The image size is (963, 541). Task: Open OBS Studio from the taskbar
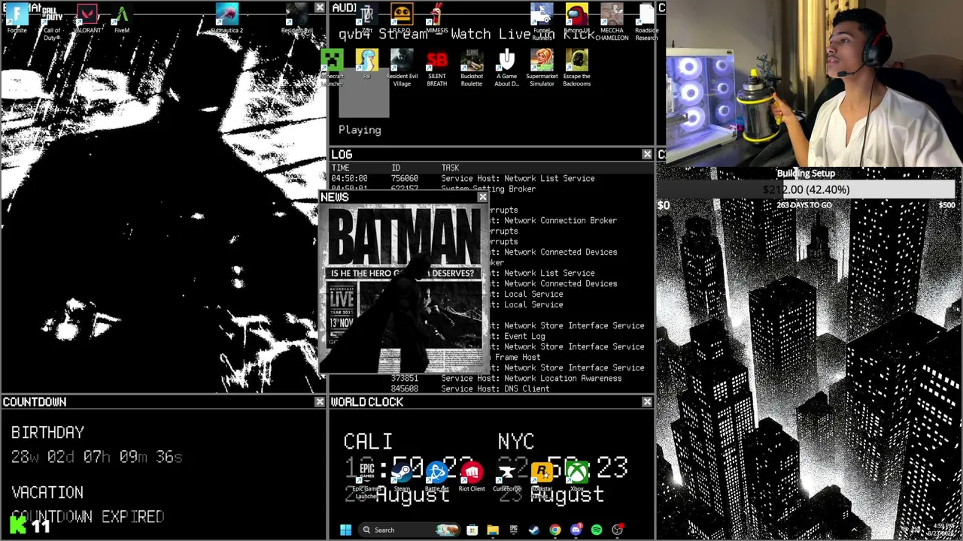tap(617, 530)
